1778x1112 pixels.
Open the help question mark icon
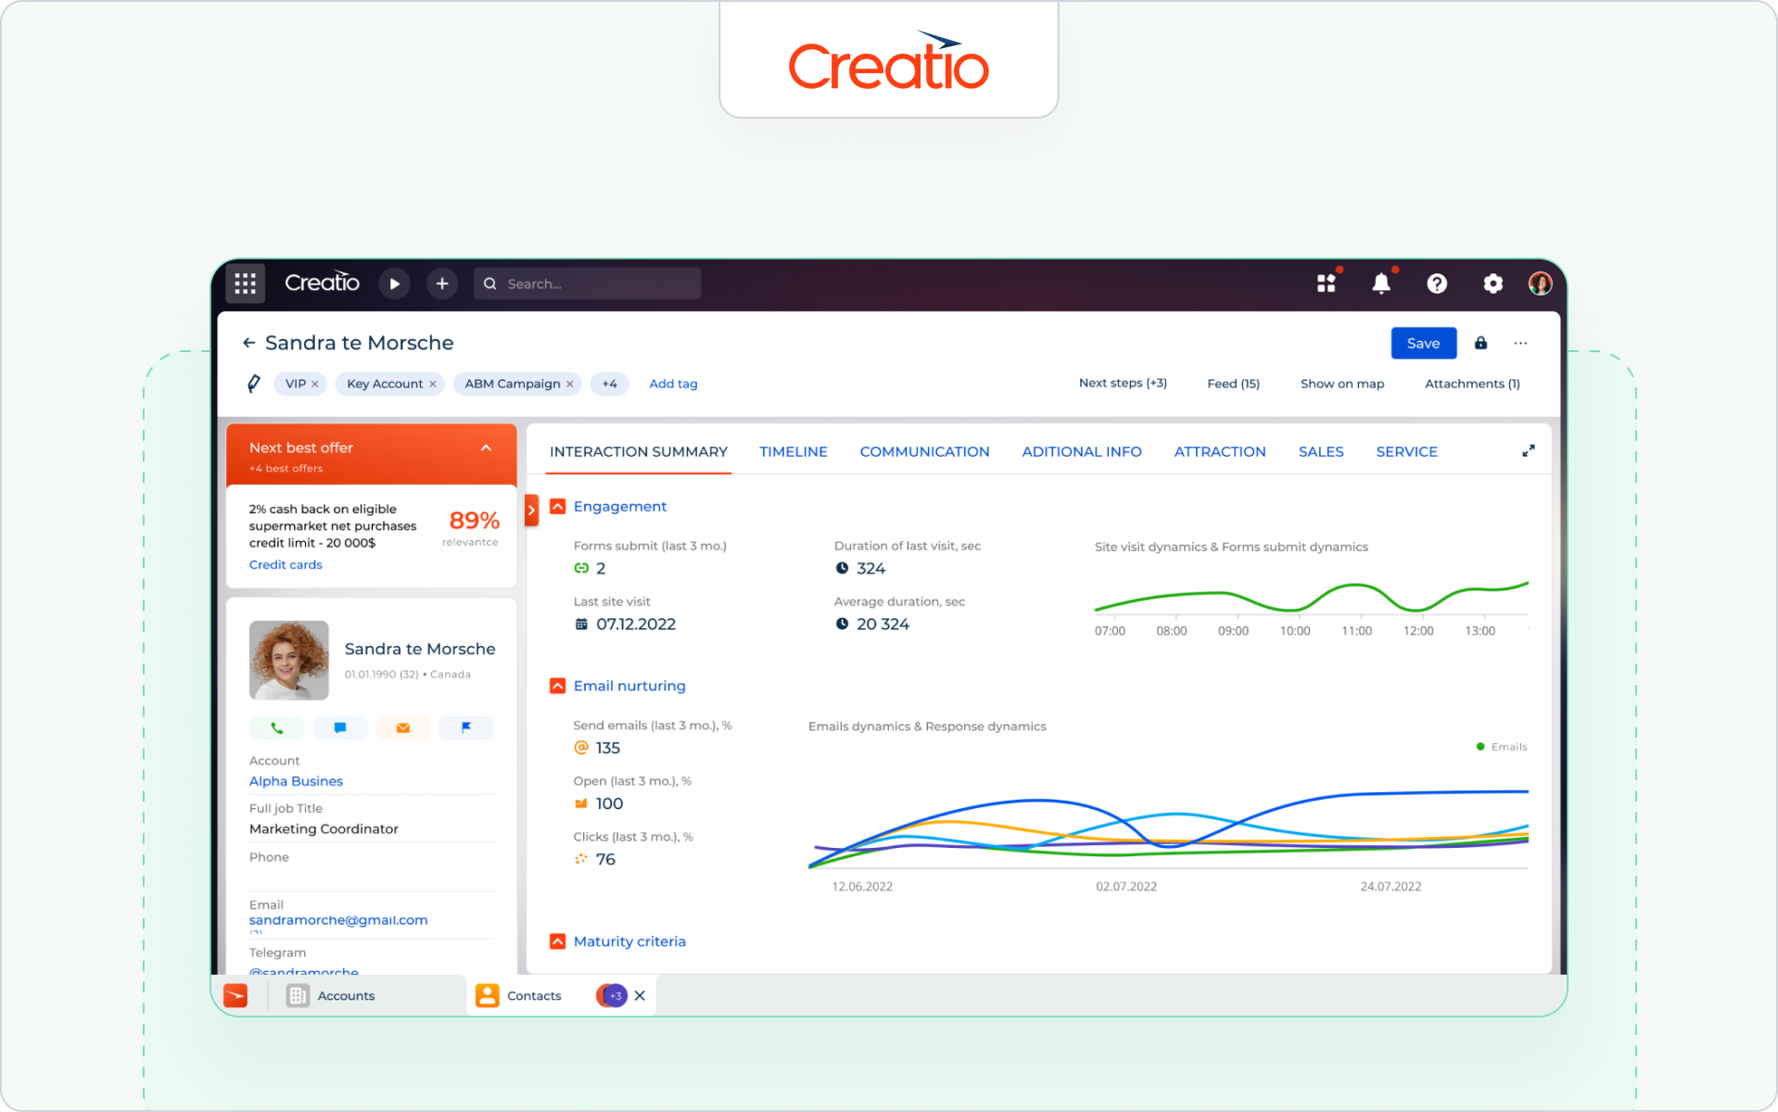[x=1437, y=284]
